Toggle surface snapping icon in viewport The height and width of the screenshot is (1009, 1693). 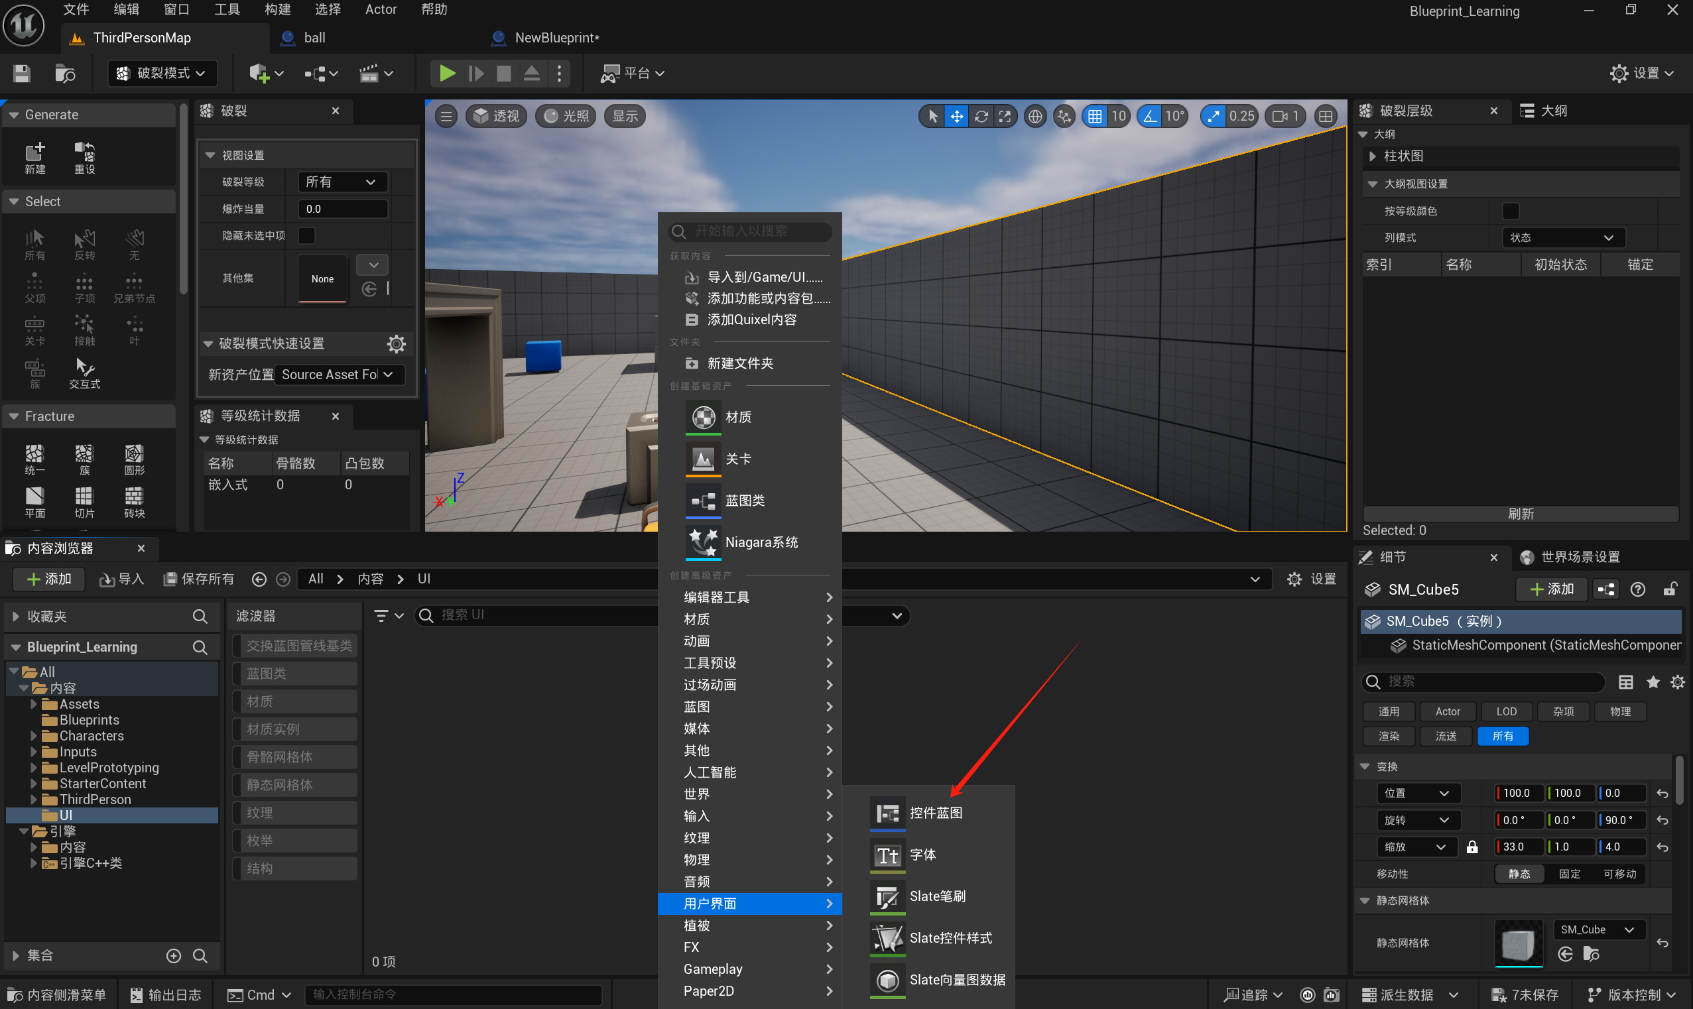[x=1064, y=116]
